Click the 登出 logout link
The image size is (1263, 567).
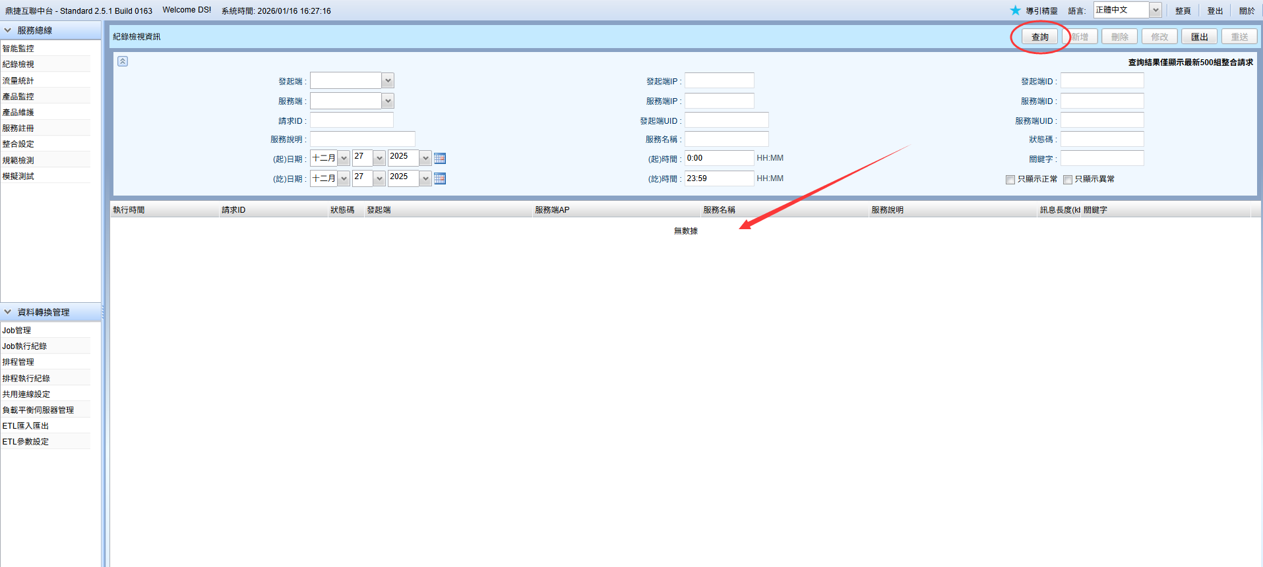tap(1215, 11)
